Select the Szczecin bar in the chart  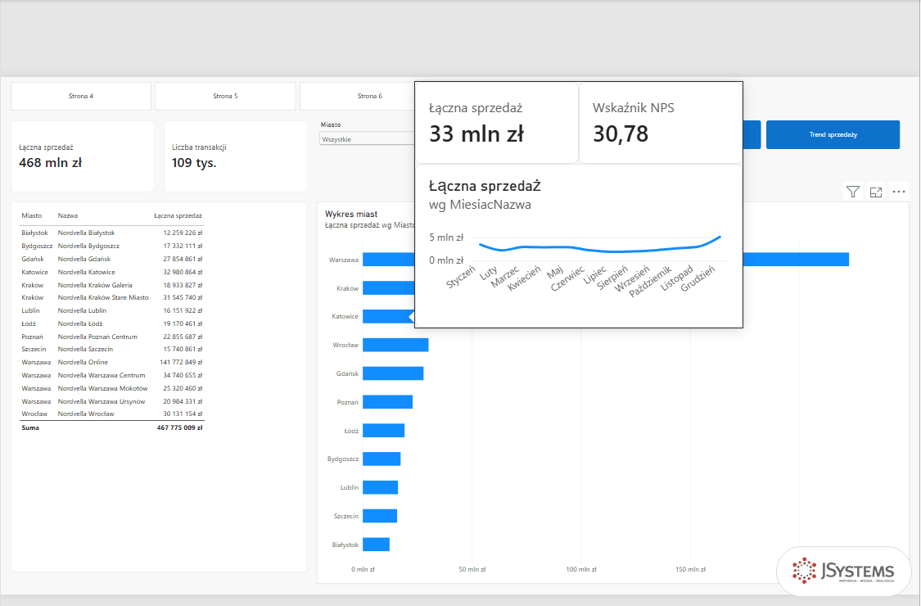click(x=380, y=515)
